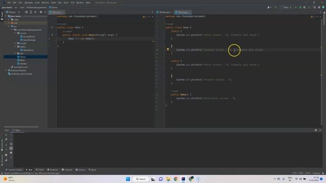Expand the model package
Screen dimensions: 326x183
pos(15,43)
